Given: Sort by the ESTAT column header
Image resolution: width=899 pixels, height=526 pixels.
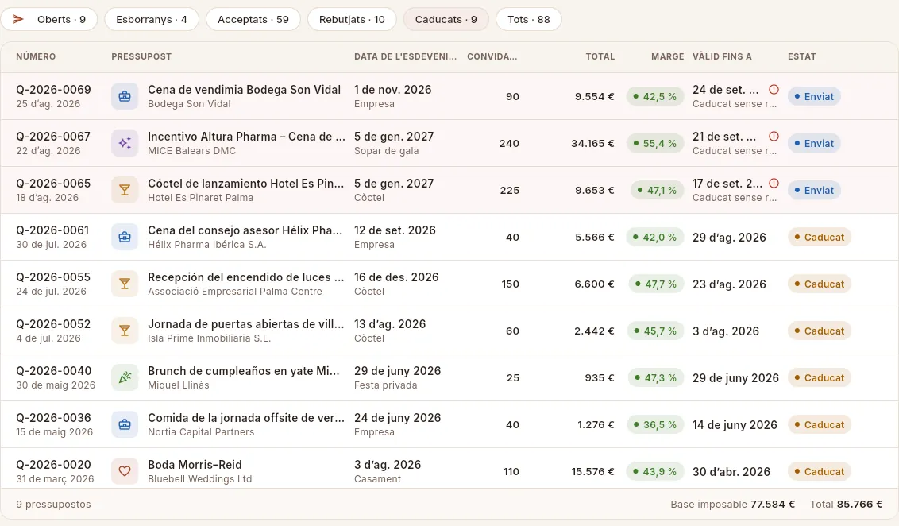Looking at the screenshot, I should tap(801, 56).
